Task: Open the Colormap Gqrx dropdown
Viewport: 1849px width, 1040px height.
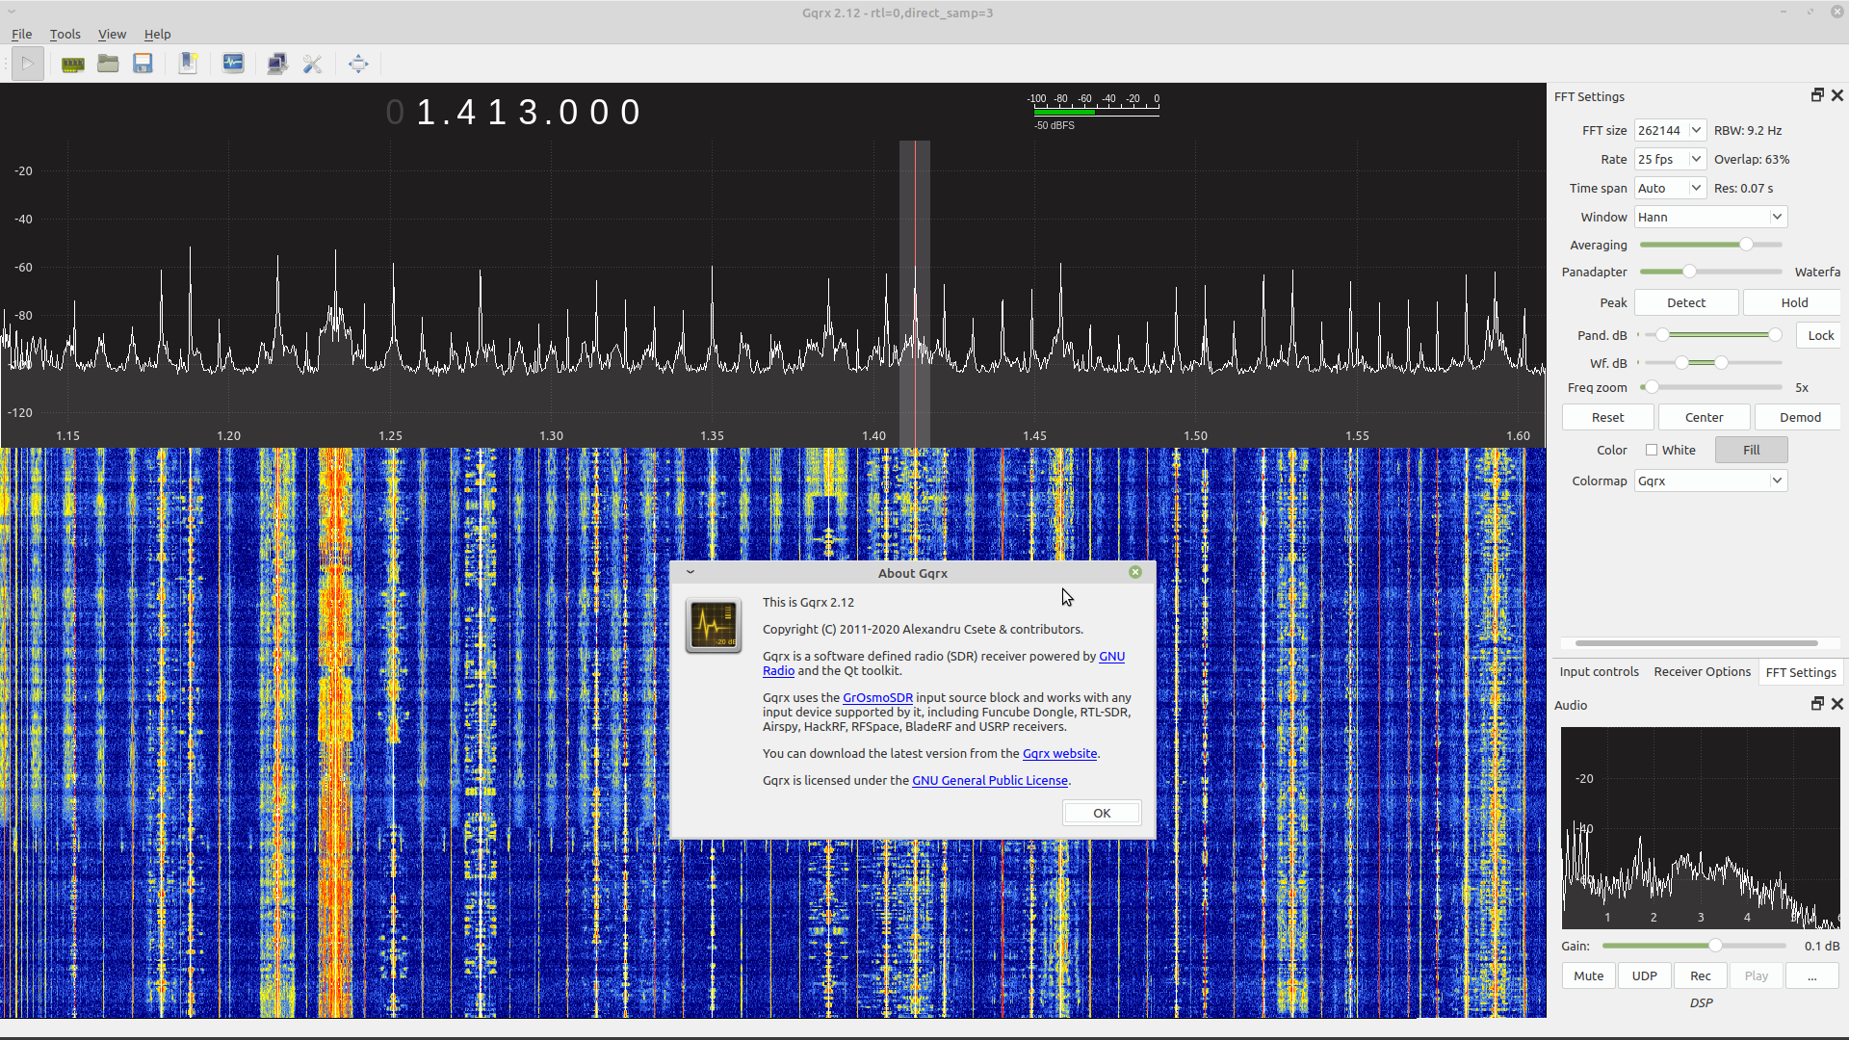Action: pos(1710,481)
